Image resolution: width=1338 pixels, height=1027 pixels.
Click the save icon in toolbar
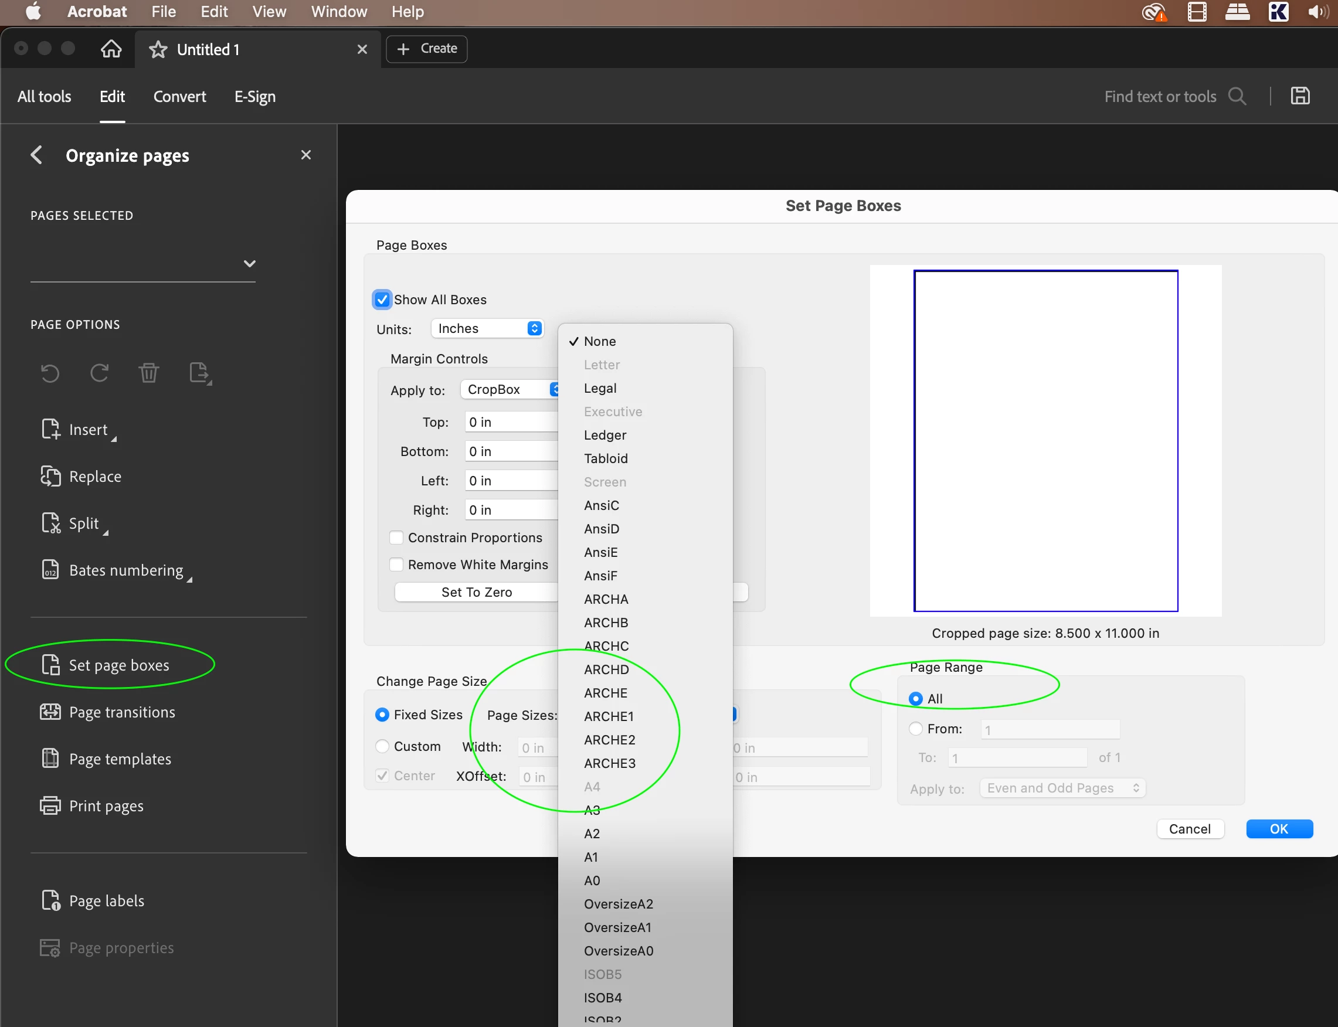click(1300, 96)
